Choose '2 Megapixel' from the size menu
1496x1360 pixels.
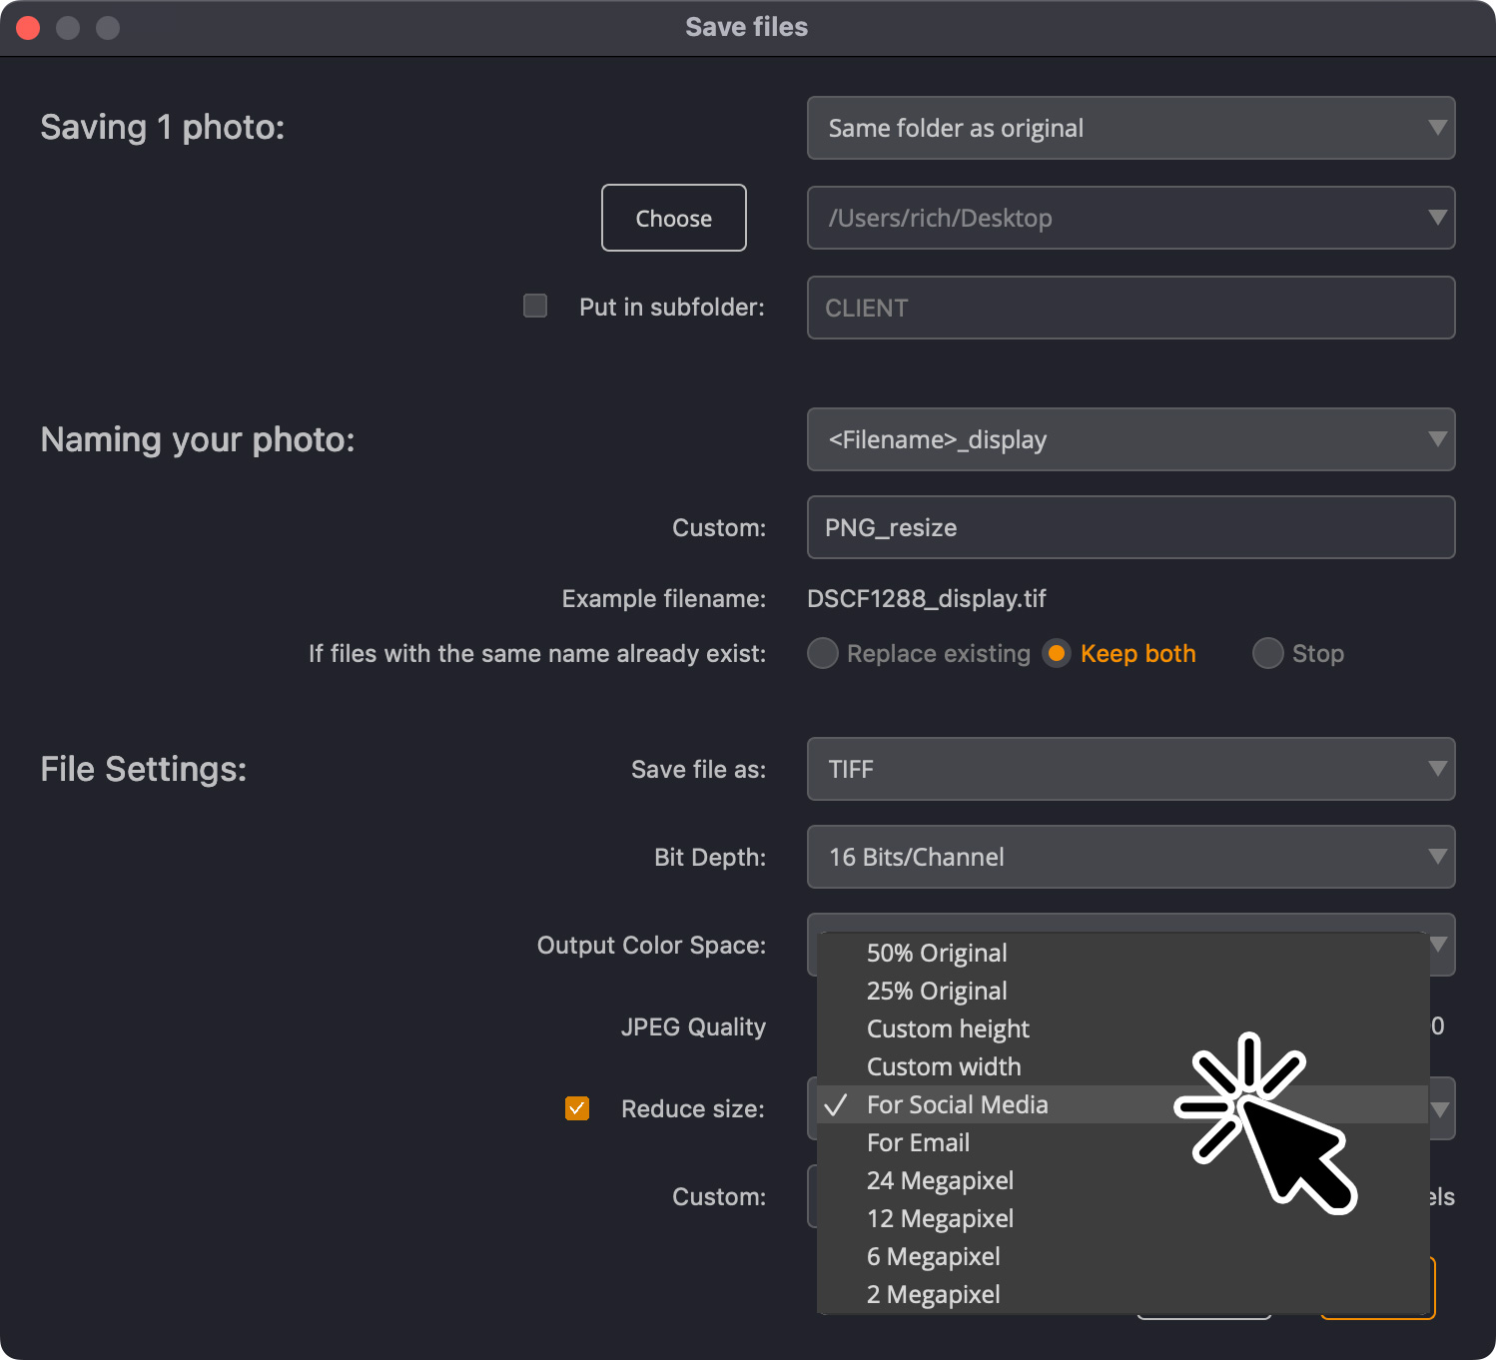1123,1294
